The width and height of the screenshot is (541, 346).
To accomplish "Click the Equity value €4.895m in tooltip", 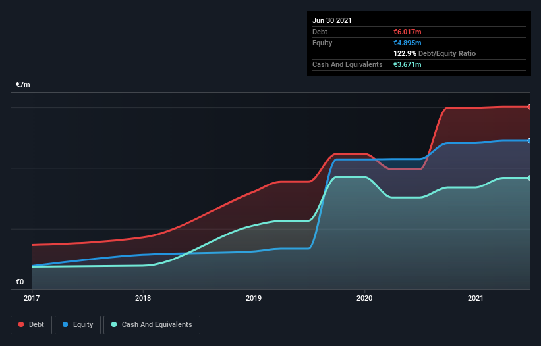I will pyautogui.click(x=407, y=43).
